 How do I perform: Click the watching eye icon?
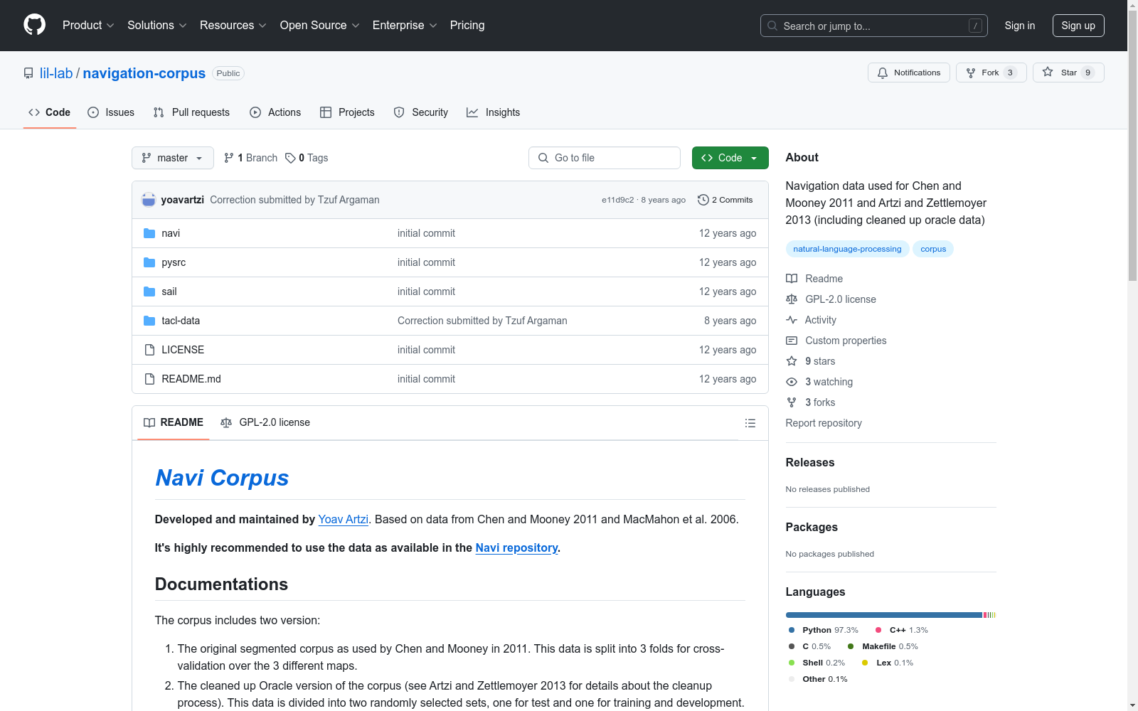coord(792,382)
